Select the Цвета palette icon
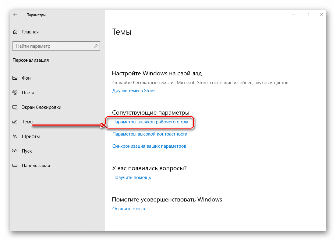This screenshot has width=336, height=241. click(15, 92)
